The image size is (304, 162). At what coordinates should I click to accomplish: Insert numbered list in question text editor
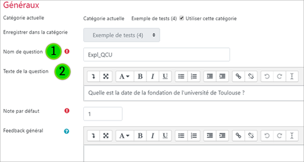click(x=194, y=77)
